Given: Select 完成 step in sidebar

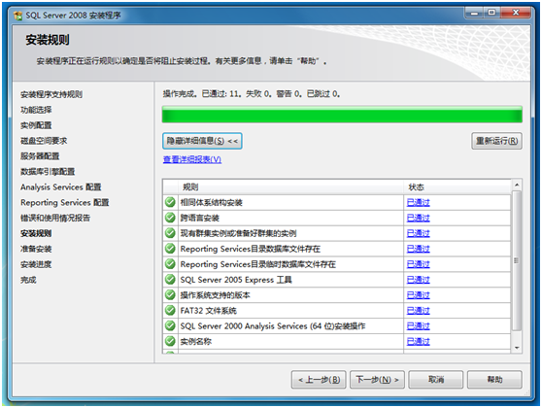Looking at the screenshot, I should 28,280.
